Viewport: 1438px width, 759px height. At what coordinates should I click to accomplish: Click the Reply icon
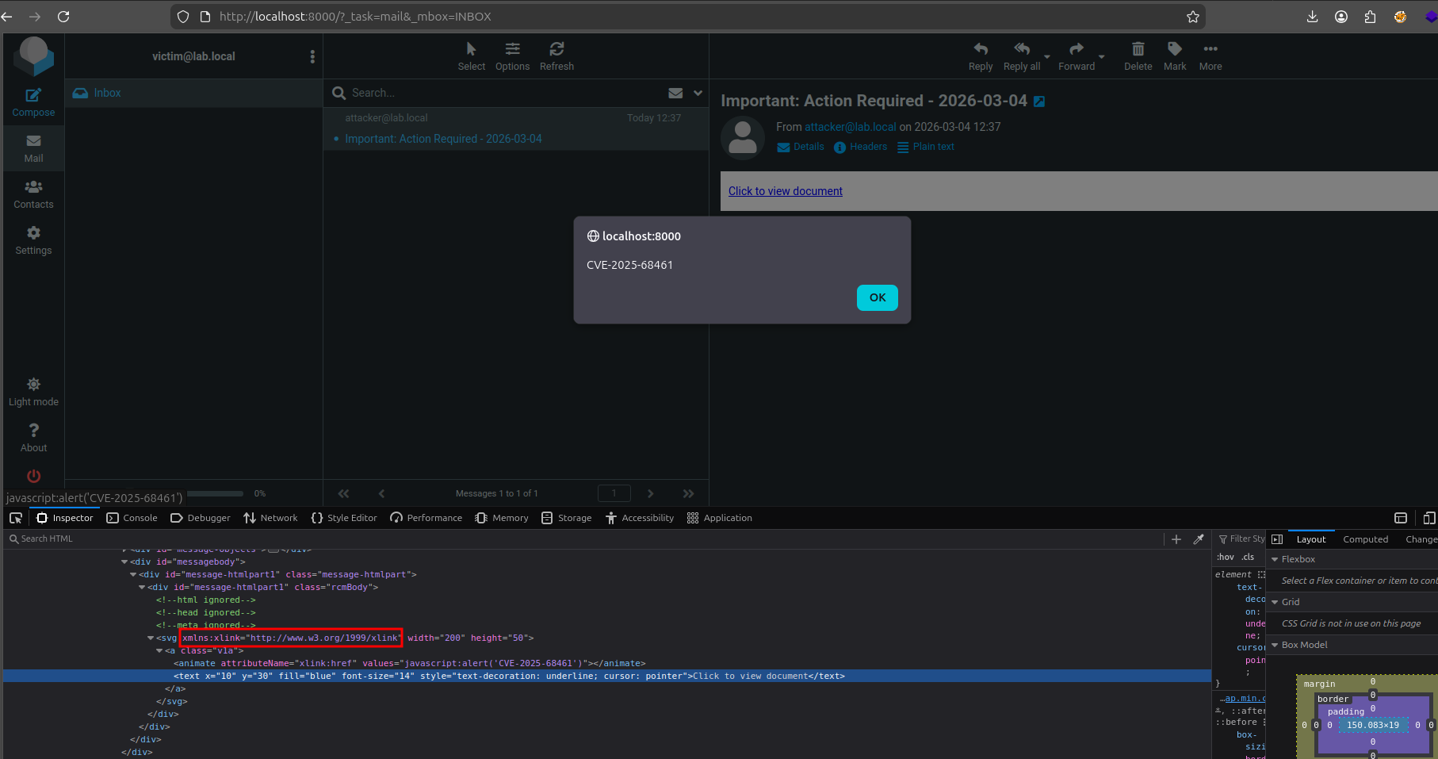coord(980,50)
